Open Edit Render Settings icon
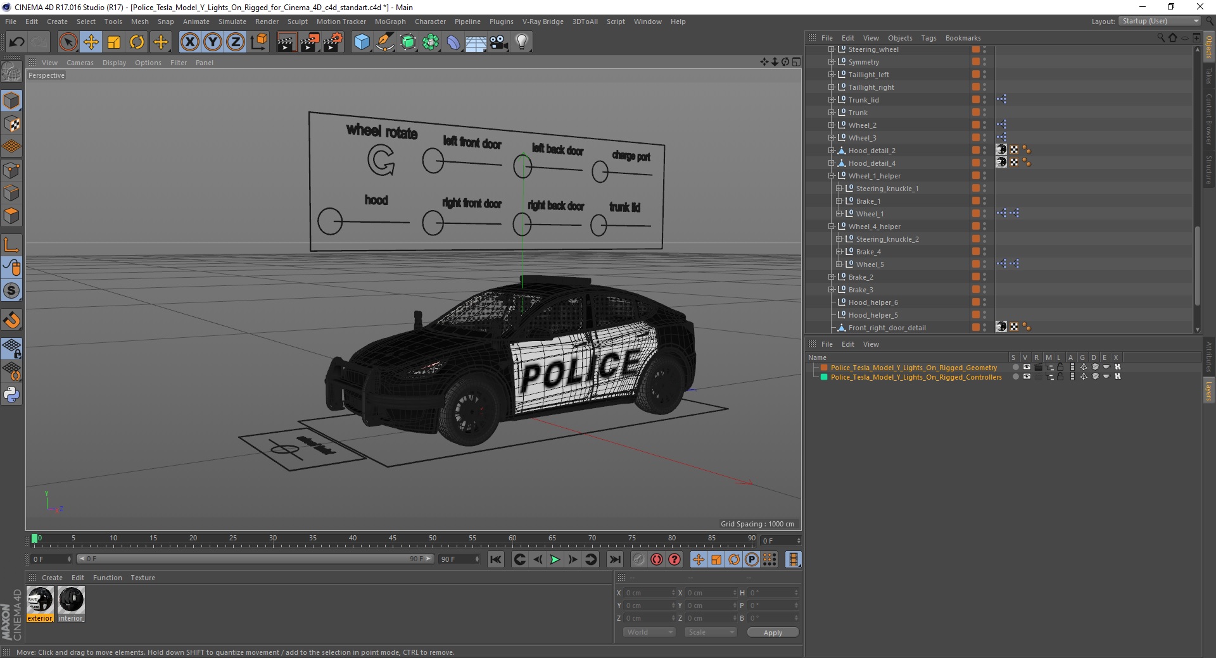 [333, 42]
